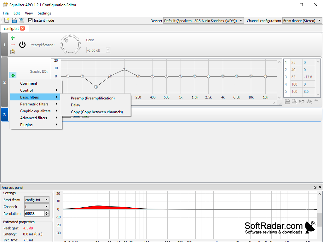Click the highlighted Basic filters menu entry
This screenshot has height=242, width=323.
(x=35, y=97)
